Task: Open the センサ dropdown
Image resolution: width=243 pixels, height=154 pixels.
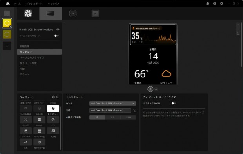Action: point(113,104)
